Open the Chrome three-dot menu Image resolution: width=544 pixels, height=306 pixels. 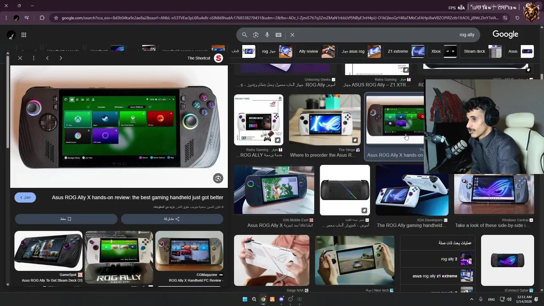tap(6, 18)
